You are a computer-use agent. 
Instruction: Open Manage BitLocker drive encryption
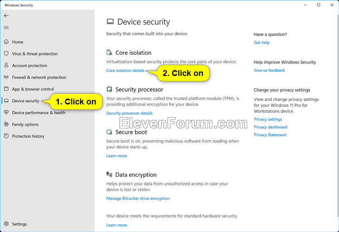(x=138, y=199)
